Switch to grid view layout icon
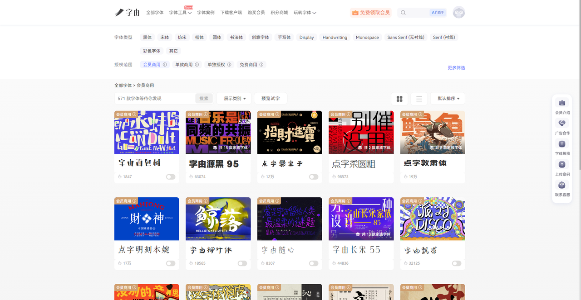This screenshot has width=581, height=300. click(x=399, y=99)
